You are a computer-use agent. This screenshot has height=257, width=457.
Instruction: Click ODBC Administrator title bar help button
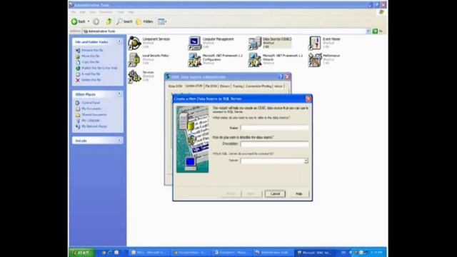[281, 76]
